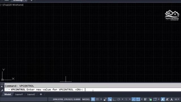This screenshot has height=102, width=181.
Task: Click the command line drag grip handle
Action: 2,84
